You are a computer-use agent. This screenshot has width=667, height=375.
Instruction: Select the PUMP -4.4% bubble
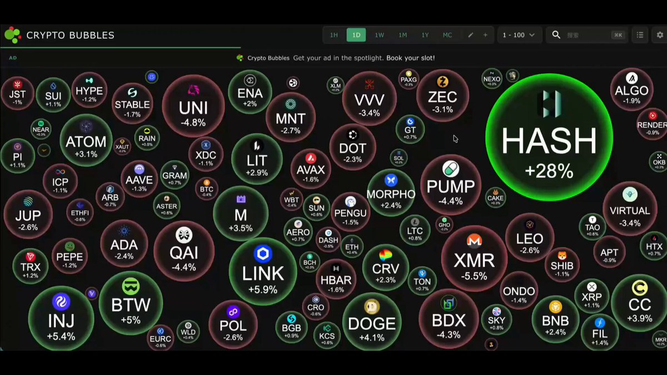[x=451, y=184]
